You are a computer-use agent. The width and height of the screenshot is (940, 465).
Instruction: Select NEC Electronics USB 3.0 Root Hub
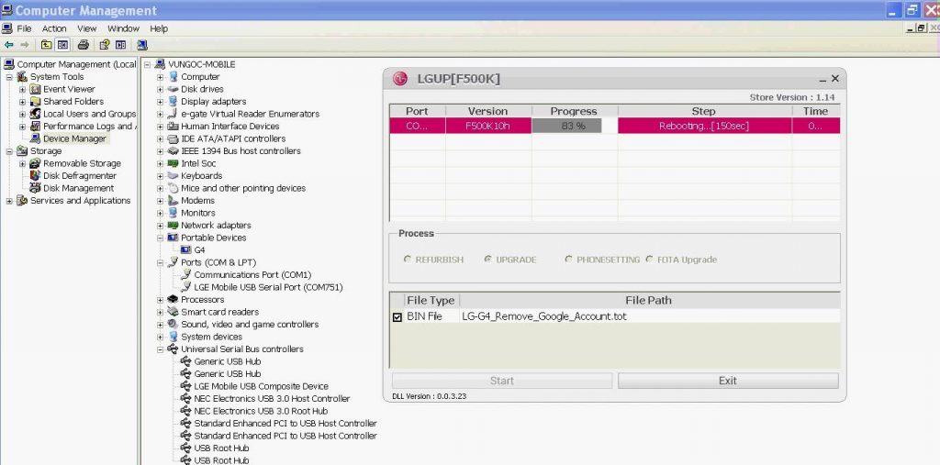pos(261,411)
